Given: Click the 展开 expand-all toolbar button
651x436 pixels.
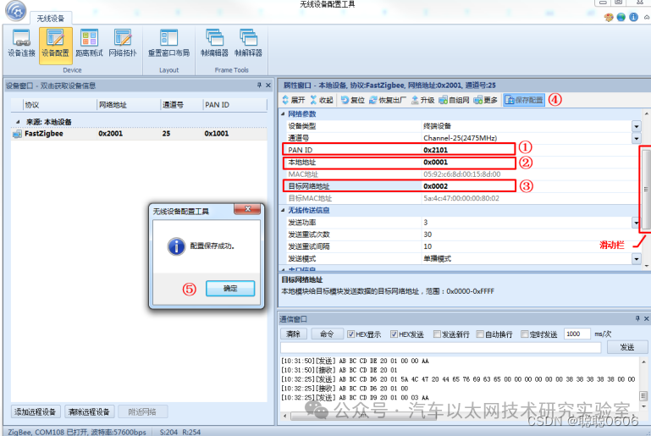Looking at the screenshot, I should [x=294, y=100].
